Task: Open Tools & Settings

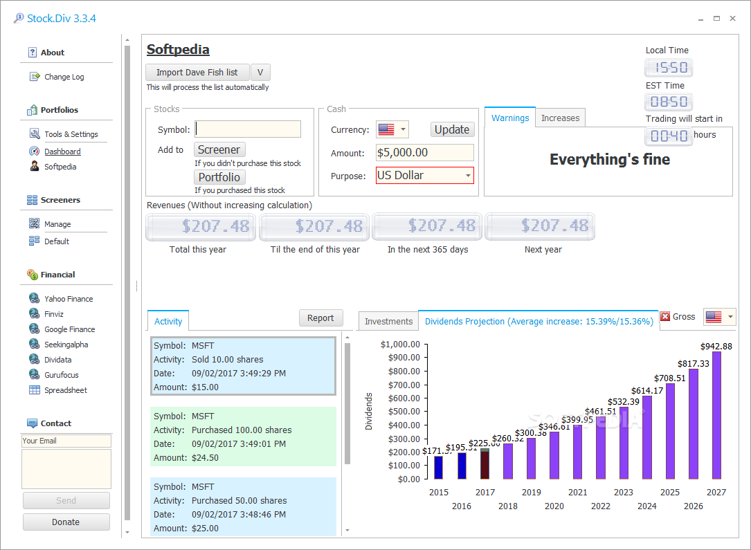Action: click(x=71, y=134)
